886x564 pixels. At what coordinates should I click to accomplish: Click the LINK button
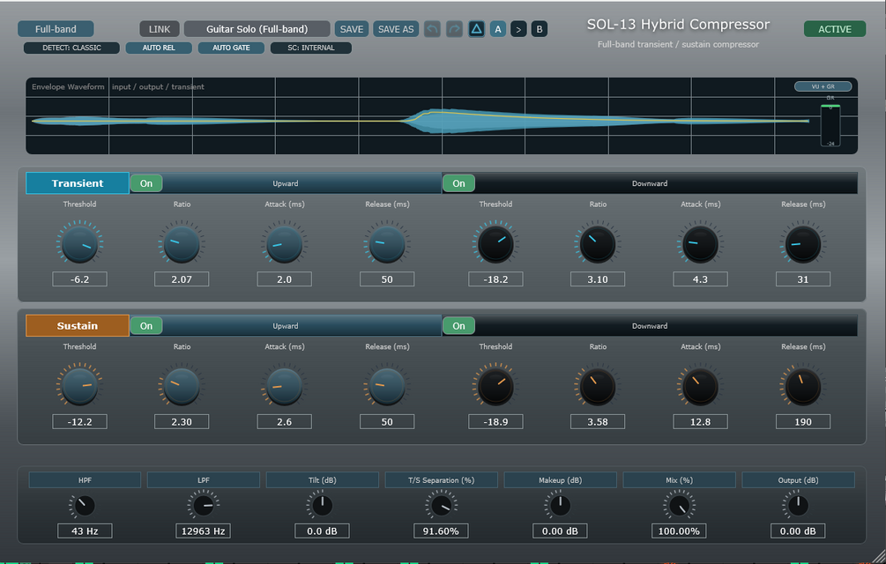160,29
